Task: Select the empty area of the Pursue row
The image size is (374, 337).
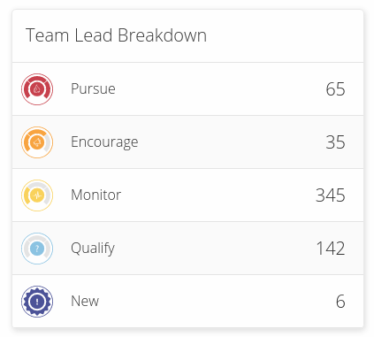Action: (x=218, y=89)
